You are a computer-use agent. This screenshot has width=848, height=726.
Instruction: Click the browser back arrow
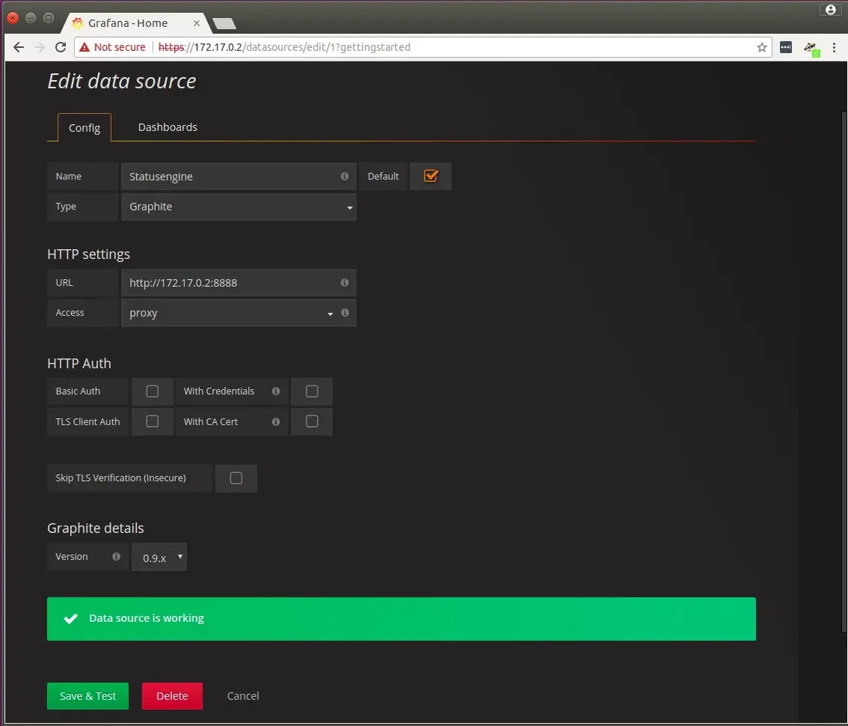point(19,47)
